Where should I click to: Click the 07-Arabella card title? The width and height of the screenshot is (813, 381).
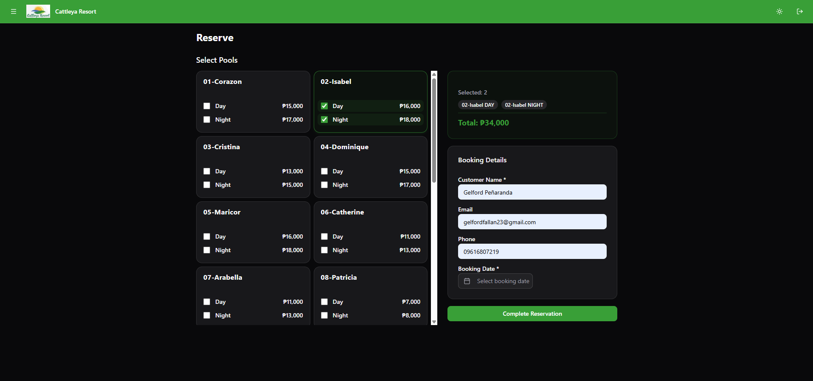click(x=223, y=277)
